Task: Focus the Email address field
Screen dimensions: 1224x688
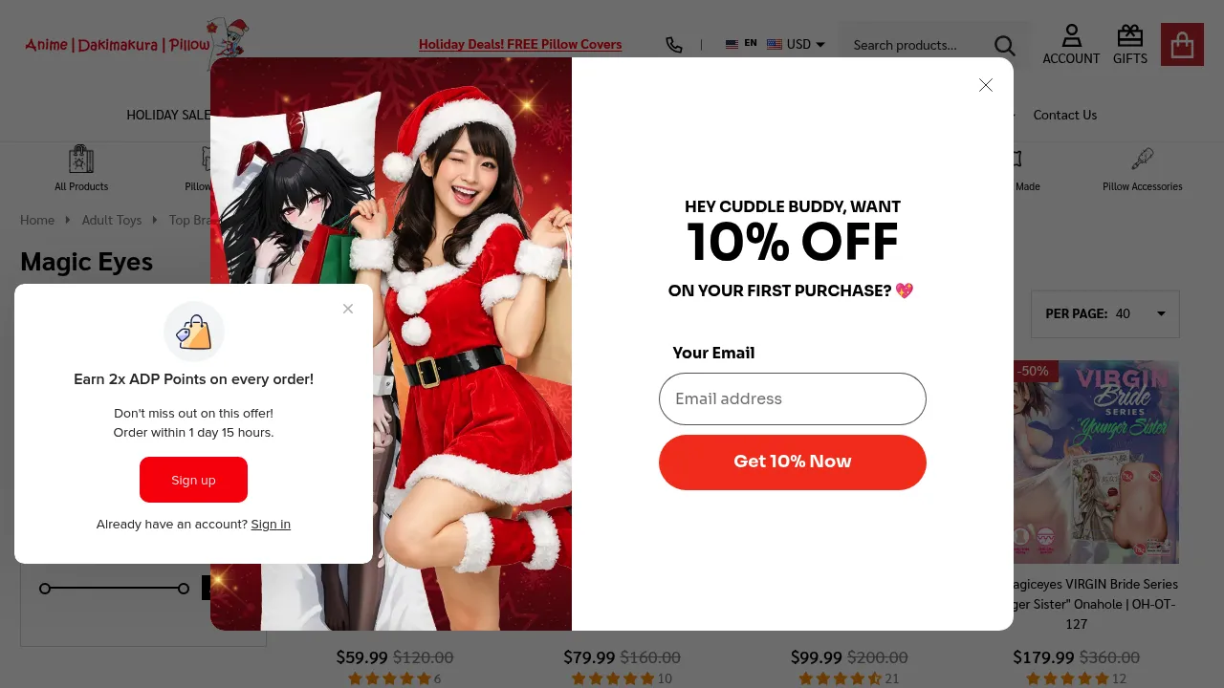Action: tap(792, 398)
